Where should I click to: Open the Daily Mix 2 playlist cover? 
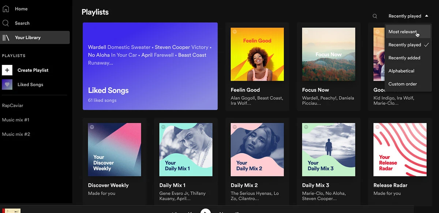[257, 149]
